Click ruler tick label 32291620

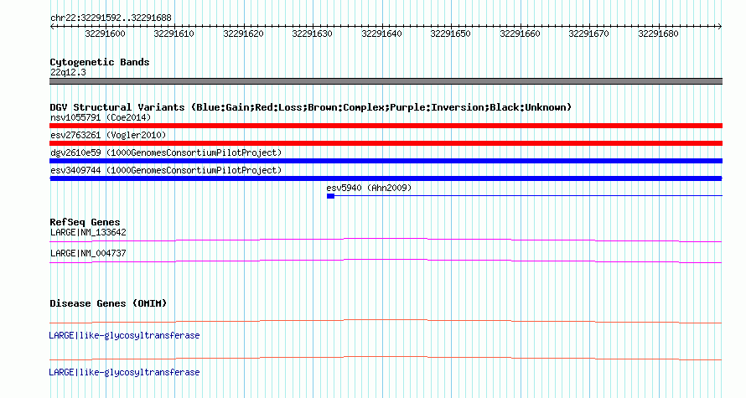[243, 34]
